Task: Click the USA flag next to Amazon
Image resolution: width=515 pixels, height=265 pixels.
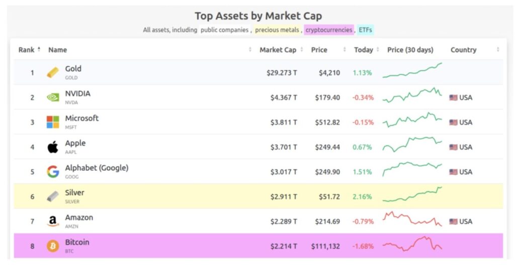Action: 453,221
